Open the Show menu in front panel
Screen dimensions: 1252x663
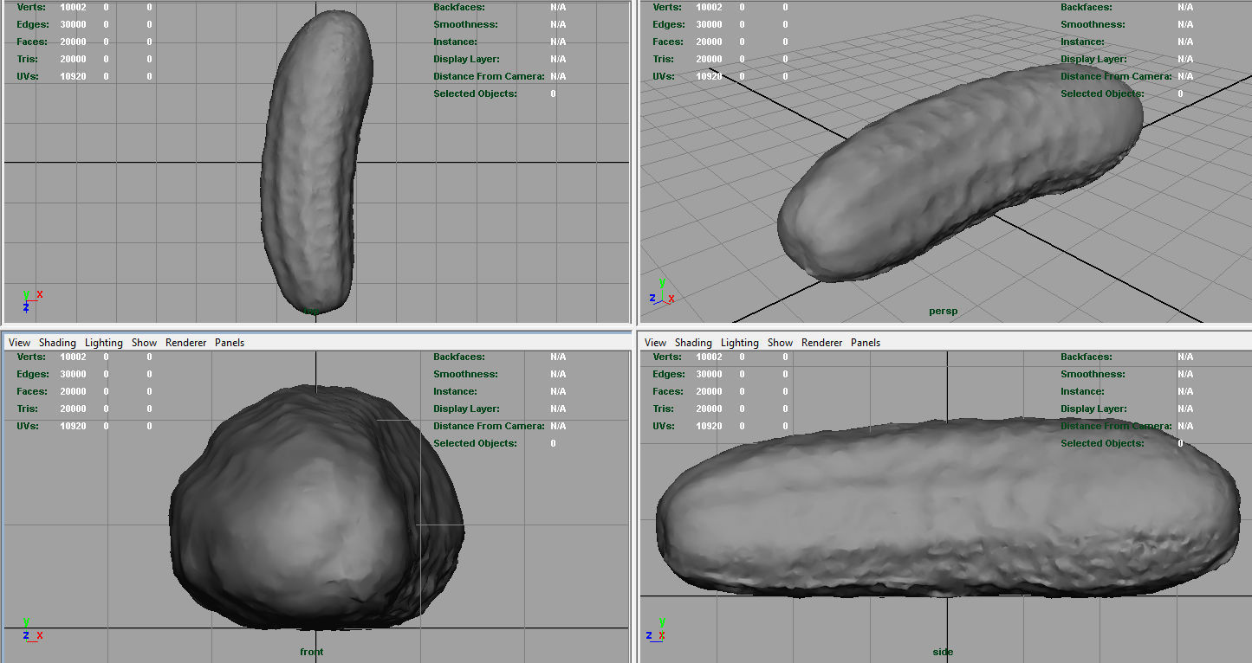click(144, 343)
